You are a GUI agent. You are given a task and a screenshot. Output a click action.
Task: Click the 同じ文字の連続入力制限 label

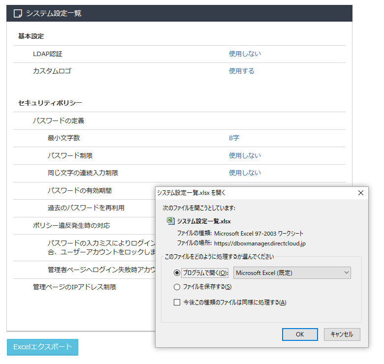(83, 173)
